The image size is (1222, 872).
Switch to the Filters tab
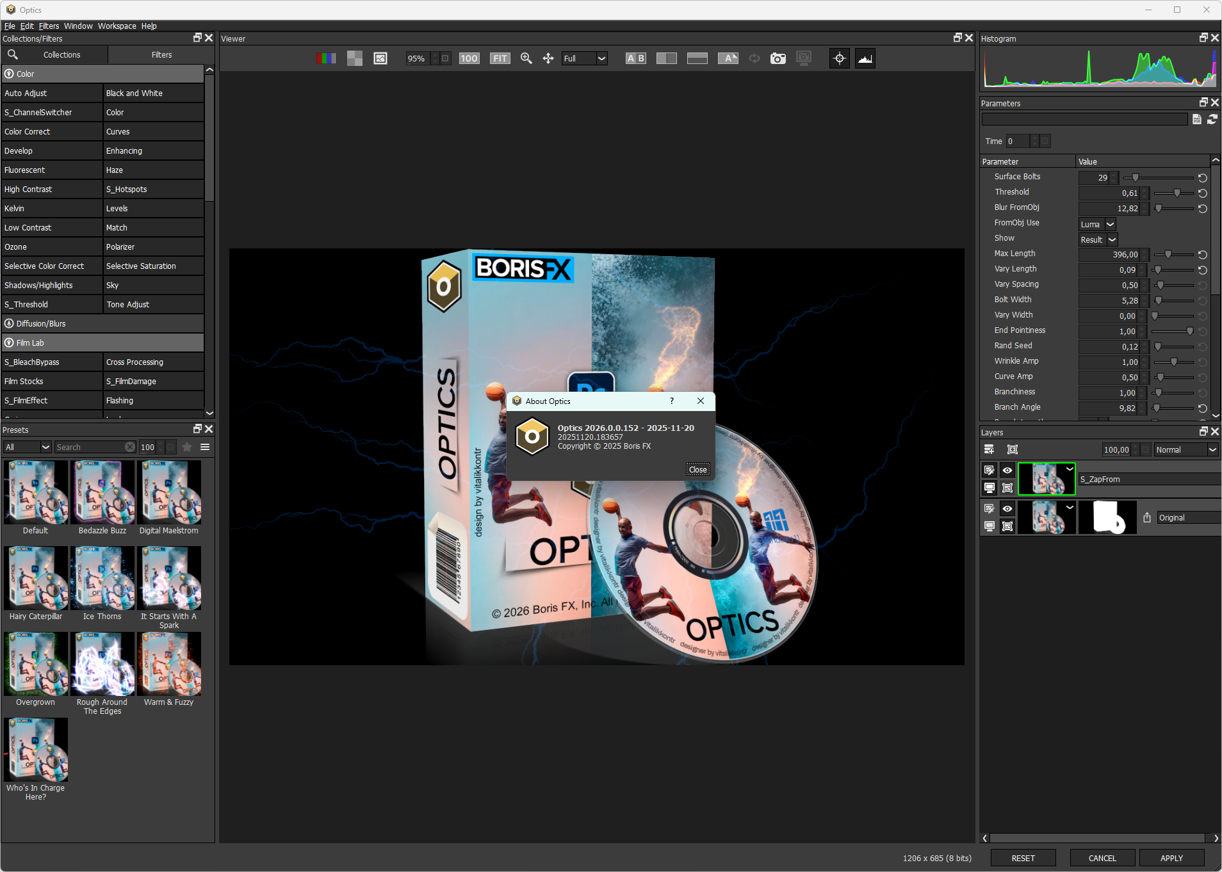click(161, 54)
